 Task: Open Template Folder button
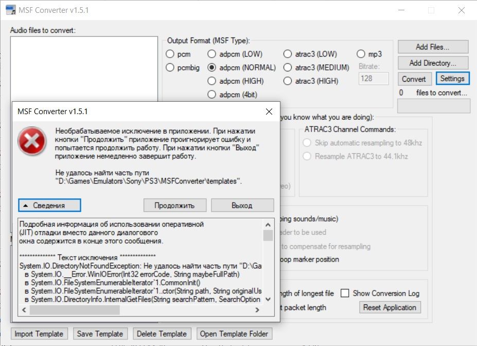coord(234,334)
